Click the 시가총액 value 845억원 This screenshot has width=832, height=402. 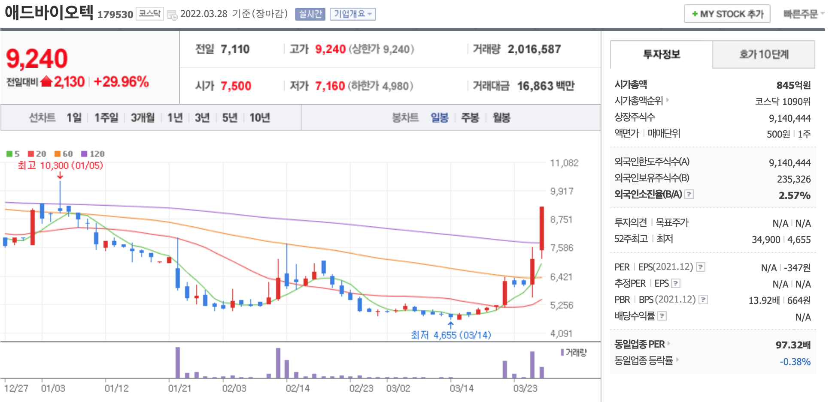[x=793, y=85]
